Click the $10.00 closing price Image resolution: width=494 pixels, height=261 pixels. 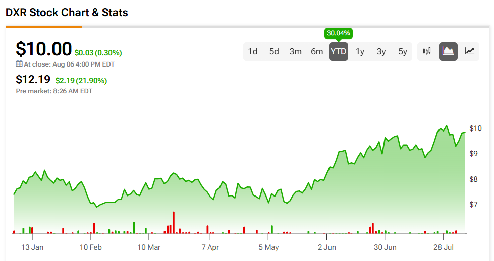pyautogui.click(x=43, y=49)
